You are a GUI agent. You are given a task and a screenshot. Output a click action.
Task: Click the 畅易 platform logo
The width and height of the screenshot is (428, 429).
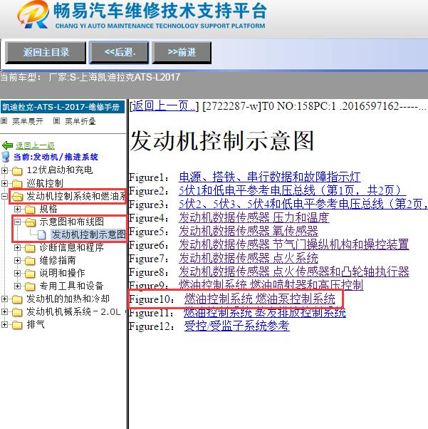tap(142, 14)
